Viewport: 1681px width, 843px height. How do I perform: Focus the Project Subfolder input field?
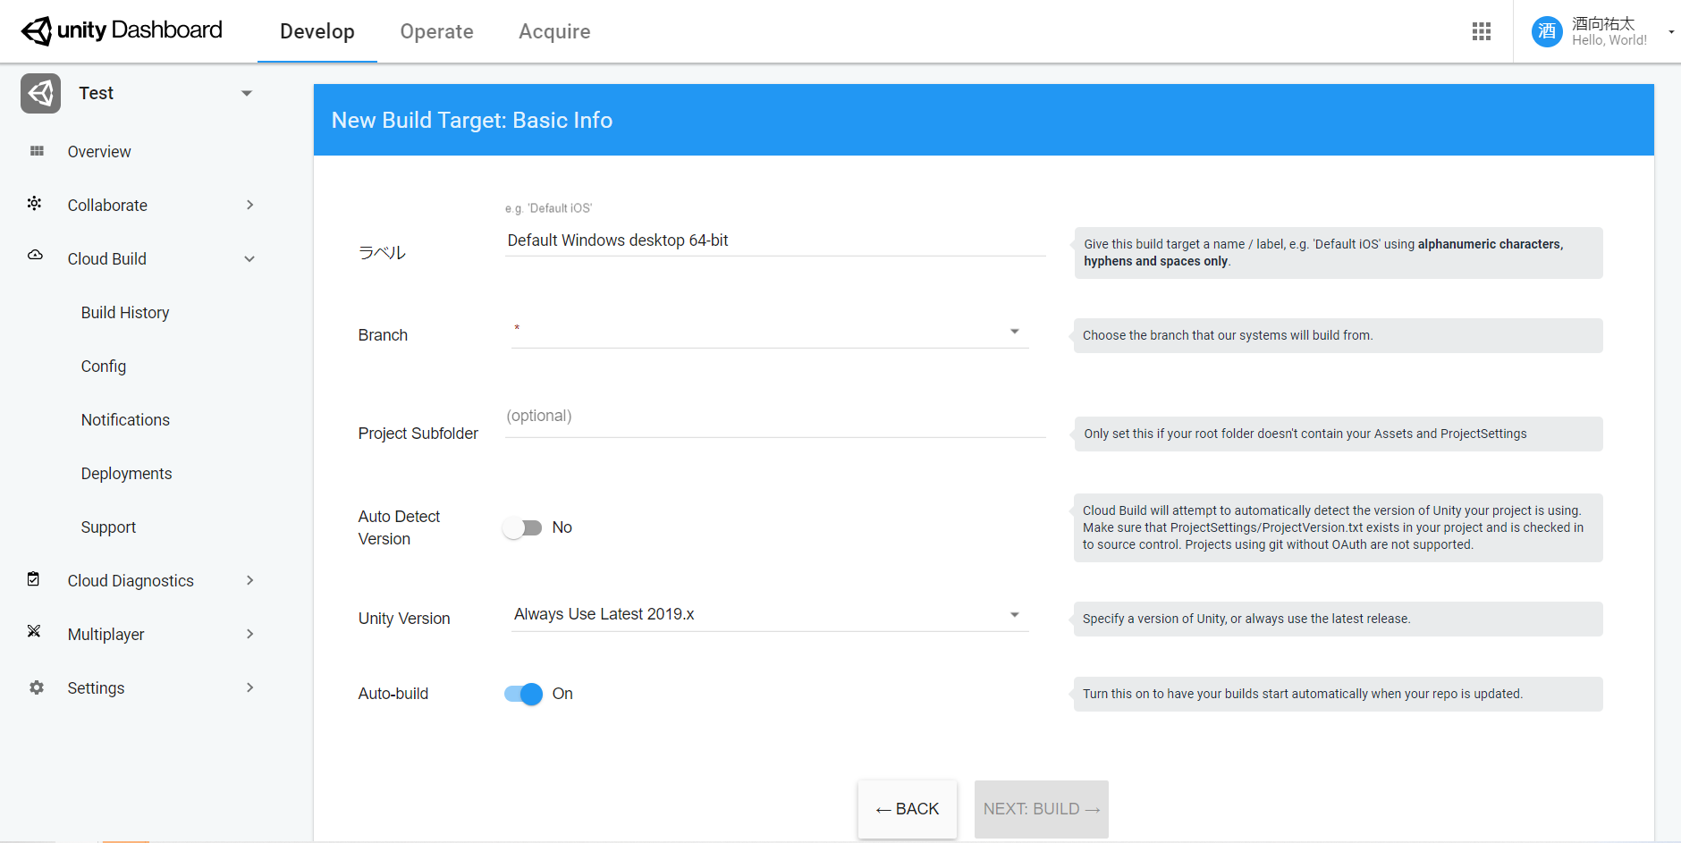coord(775,417)
